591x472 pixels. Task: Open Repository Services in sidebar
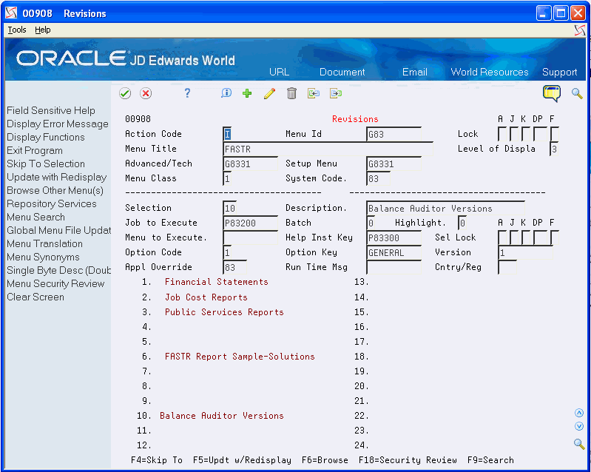52,203
